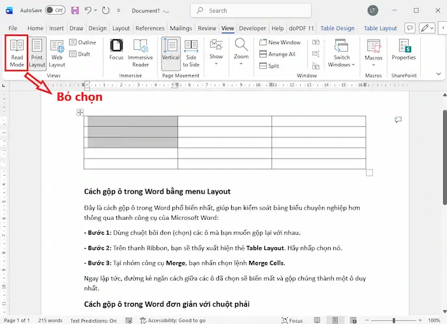This screenshot has height=324, width=447.
Task: Open the Mailings tab
Action: (x=181, y=28)
